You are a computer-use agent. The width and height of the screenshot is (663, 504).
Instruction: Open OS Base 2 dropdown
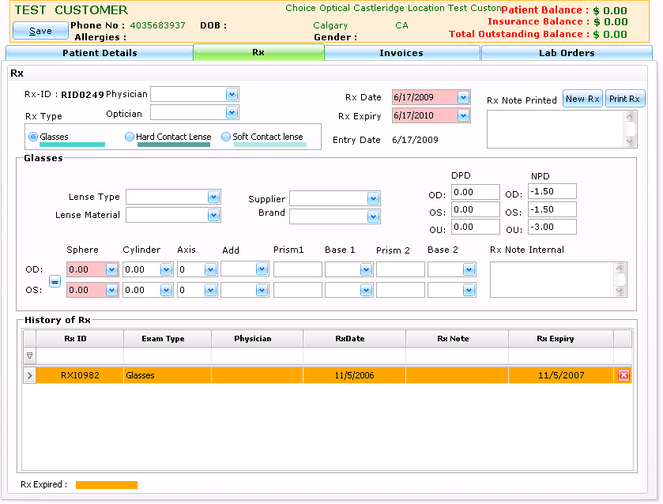469,290
